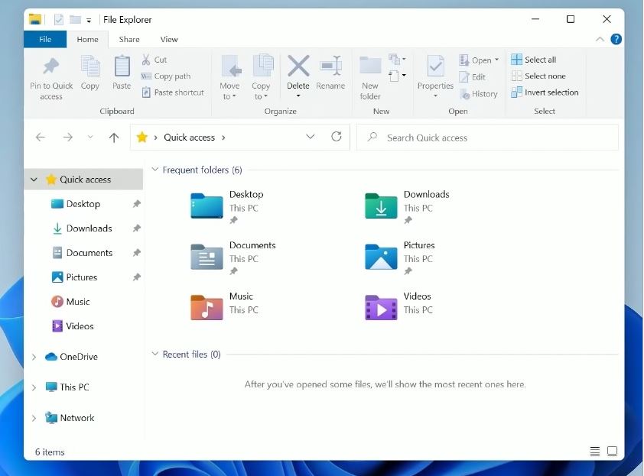Expand the Network tree node
The image size is (644, 476).
point(34,418)
